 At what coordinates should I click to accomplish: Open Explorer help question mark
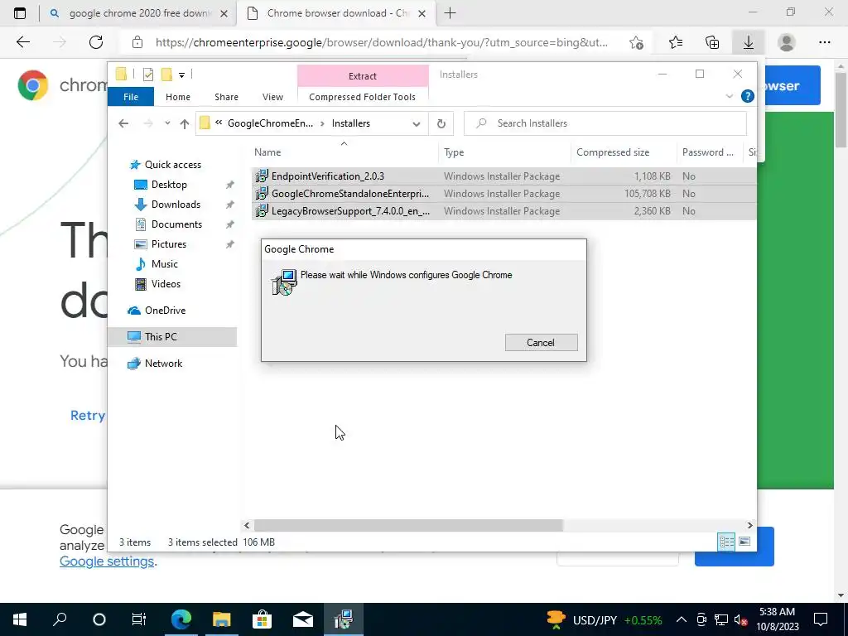point(748,96)
